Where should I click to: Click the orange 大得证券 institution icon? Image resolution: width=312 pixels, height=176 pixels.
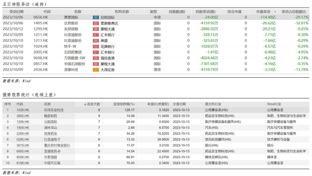pyautogui.click(x=96, y=70)
